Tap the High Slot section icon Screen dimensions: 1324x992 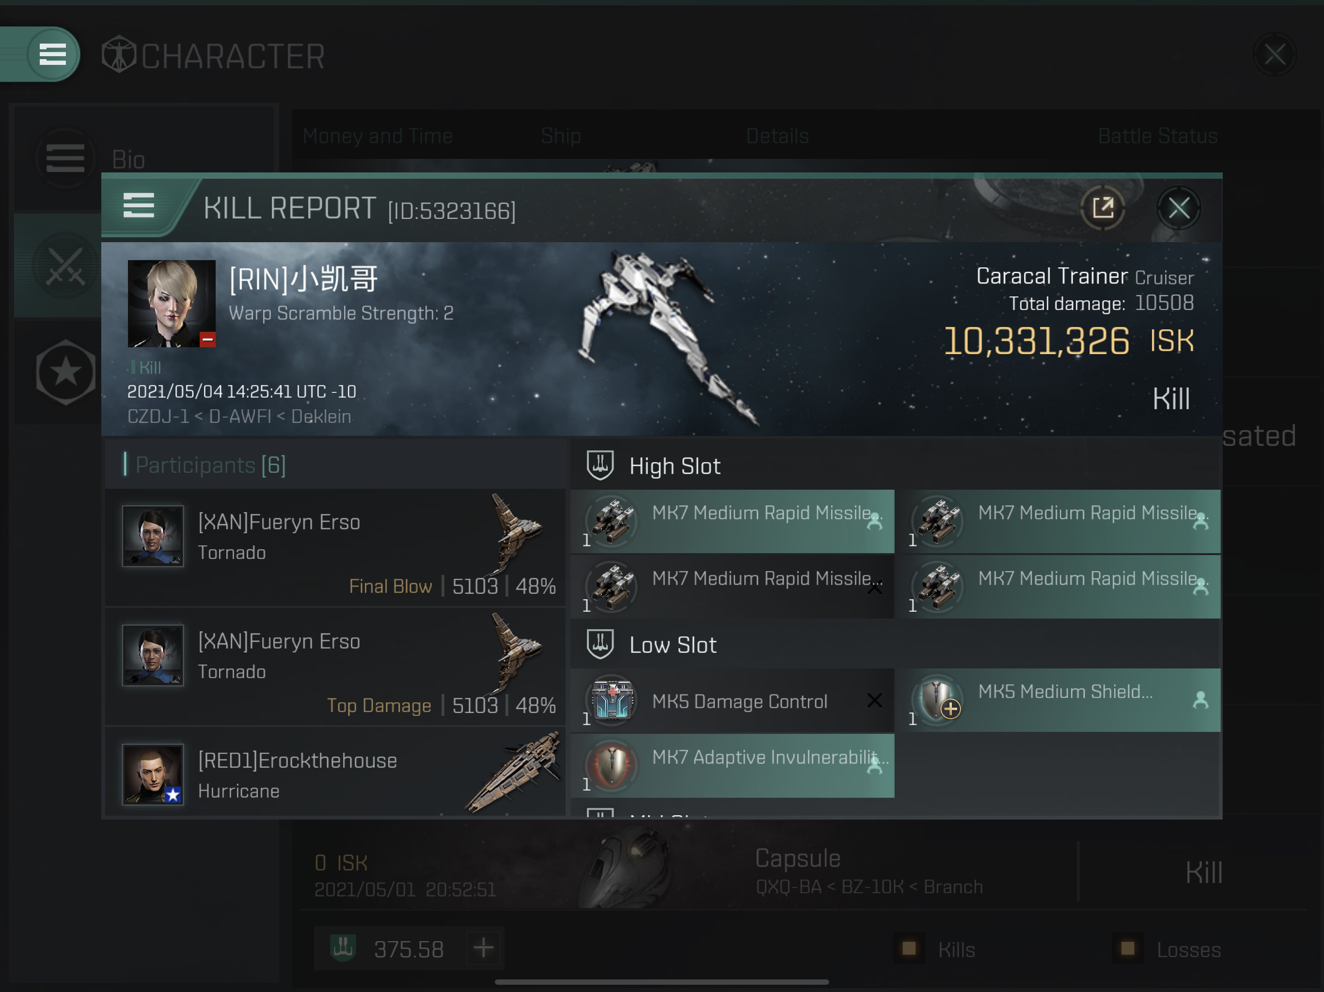(x=600, y=465)
